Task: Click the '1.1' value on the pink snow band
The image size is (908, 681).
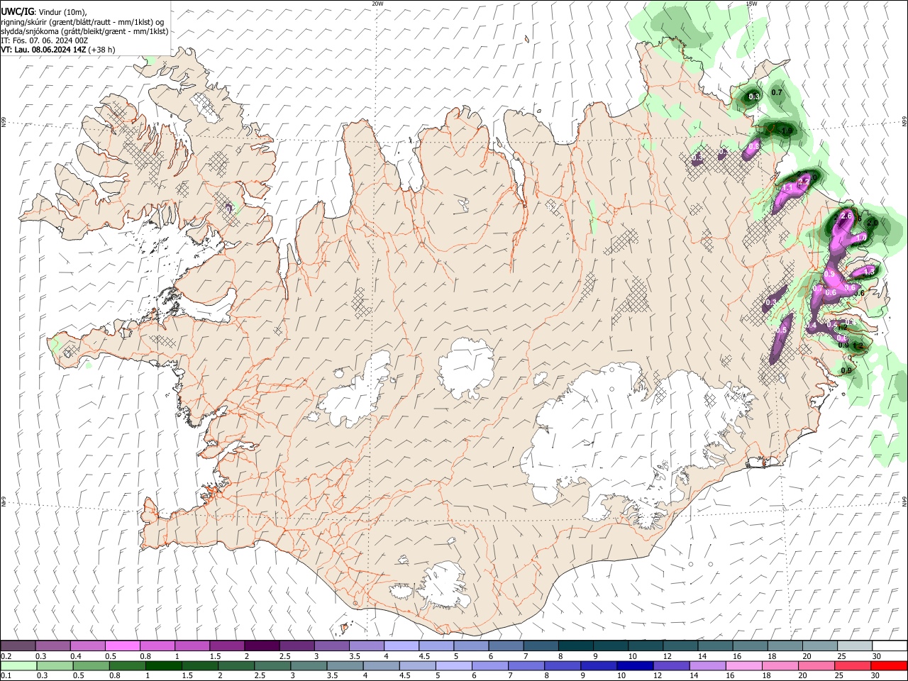Action: tap(787, 188)
